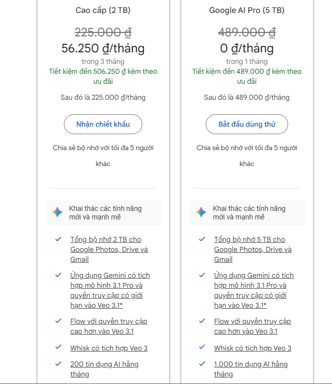Open the 200 tín dụng AI hằng tháng link

[104, 369]
